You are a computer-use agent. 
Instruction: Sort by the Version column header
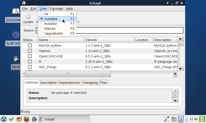(x=110, y=40)
